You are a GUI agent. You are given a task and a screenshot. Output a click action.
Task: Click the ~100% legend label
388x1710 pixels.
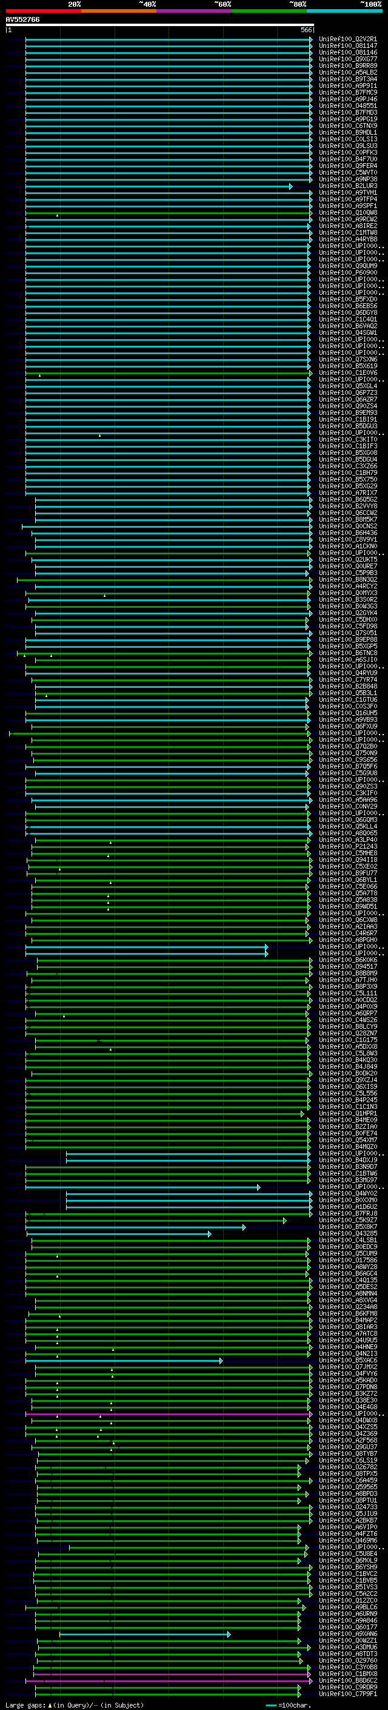click(371, 4)
